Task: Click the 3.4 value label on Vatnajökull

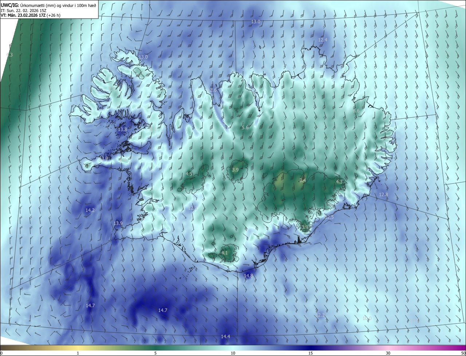Action: (x=303, y=180)
